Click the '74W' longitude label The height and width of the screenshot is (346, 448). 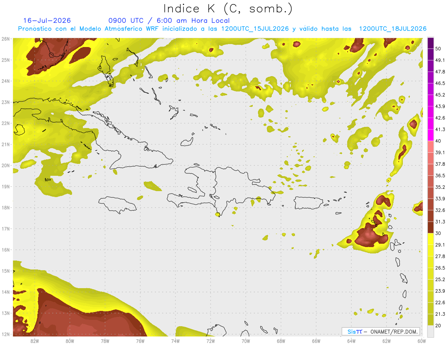coord(175,341)
